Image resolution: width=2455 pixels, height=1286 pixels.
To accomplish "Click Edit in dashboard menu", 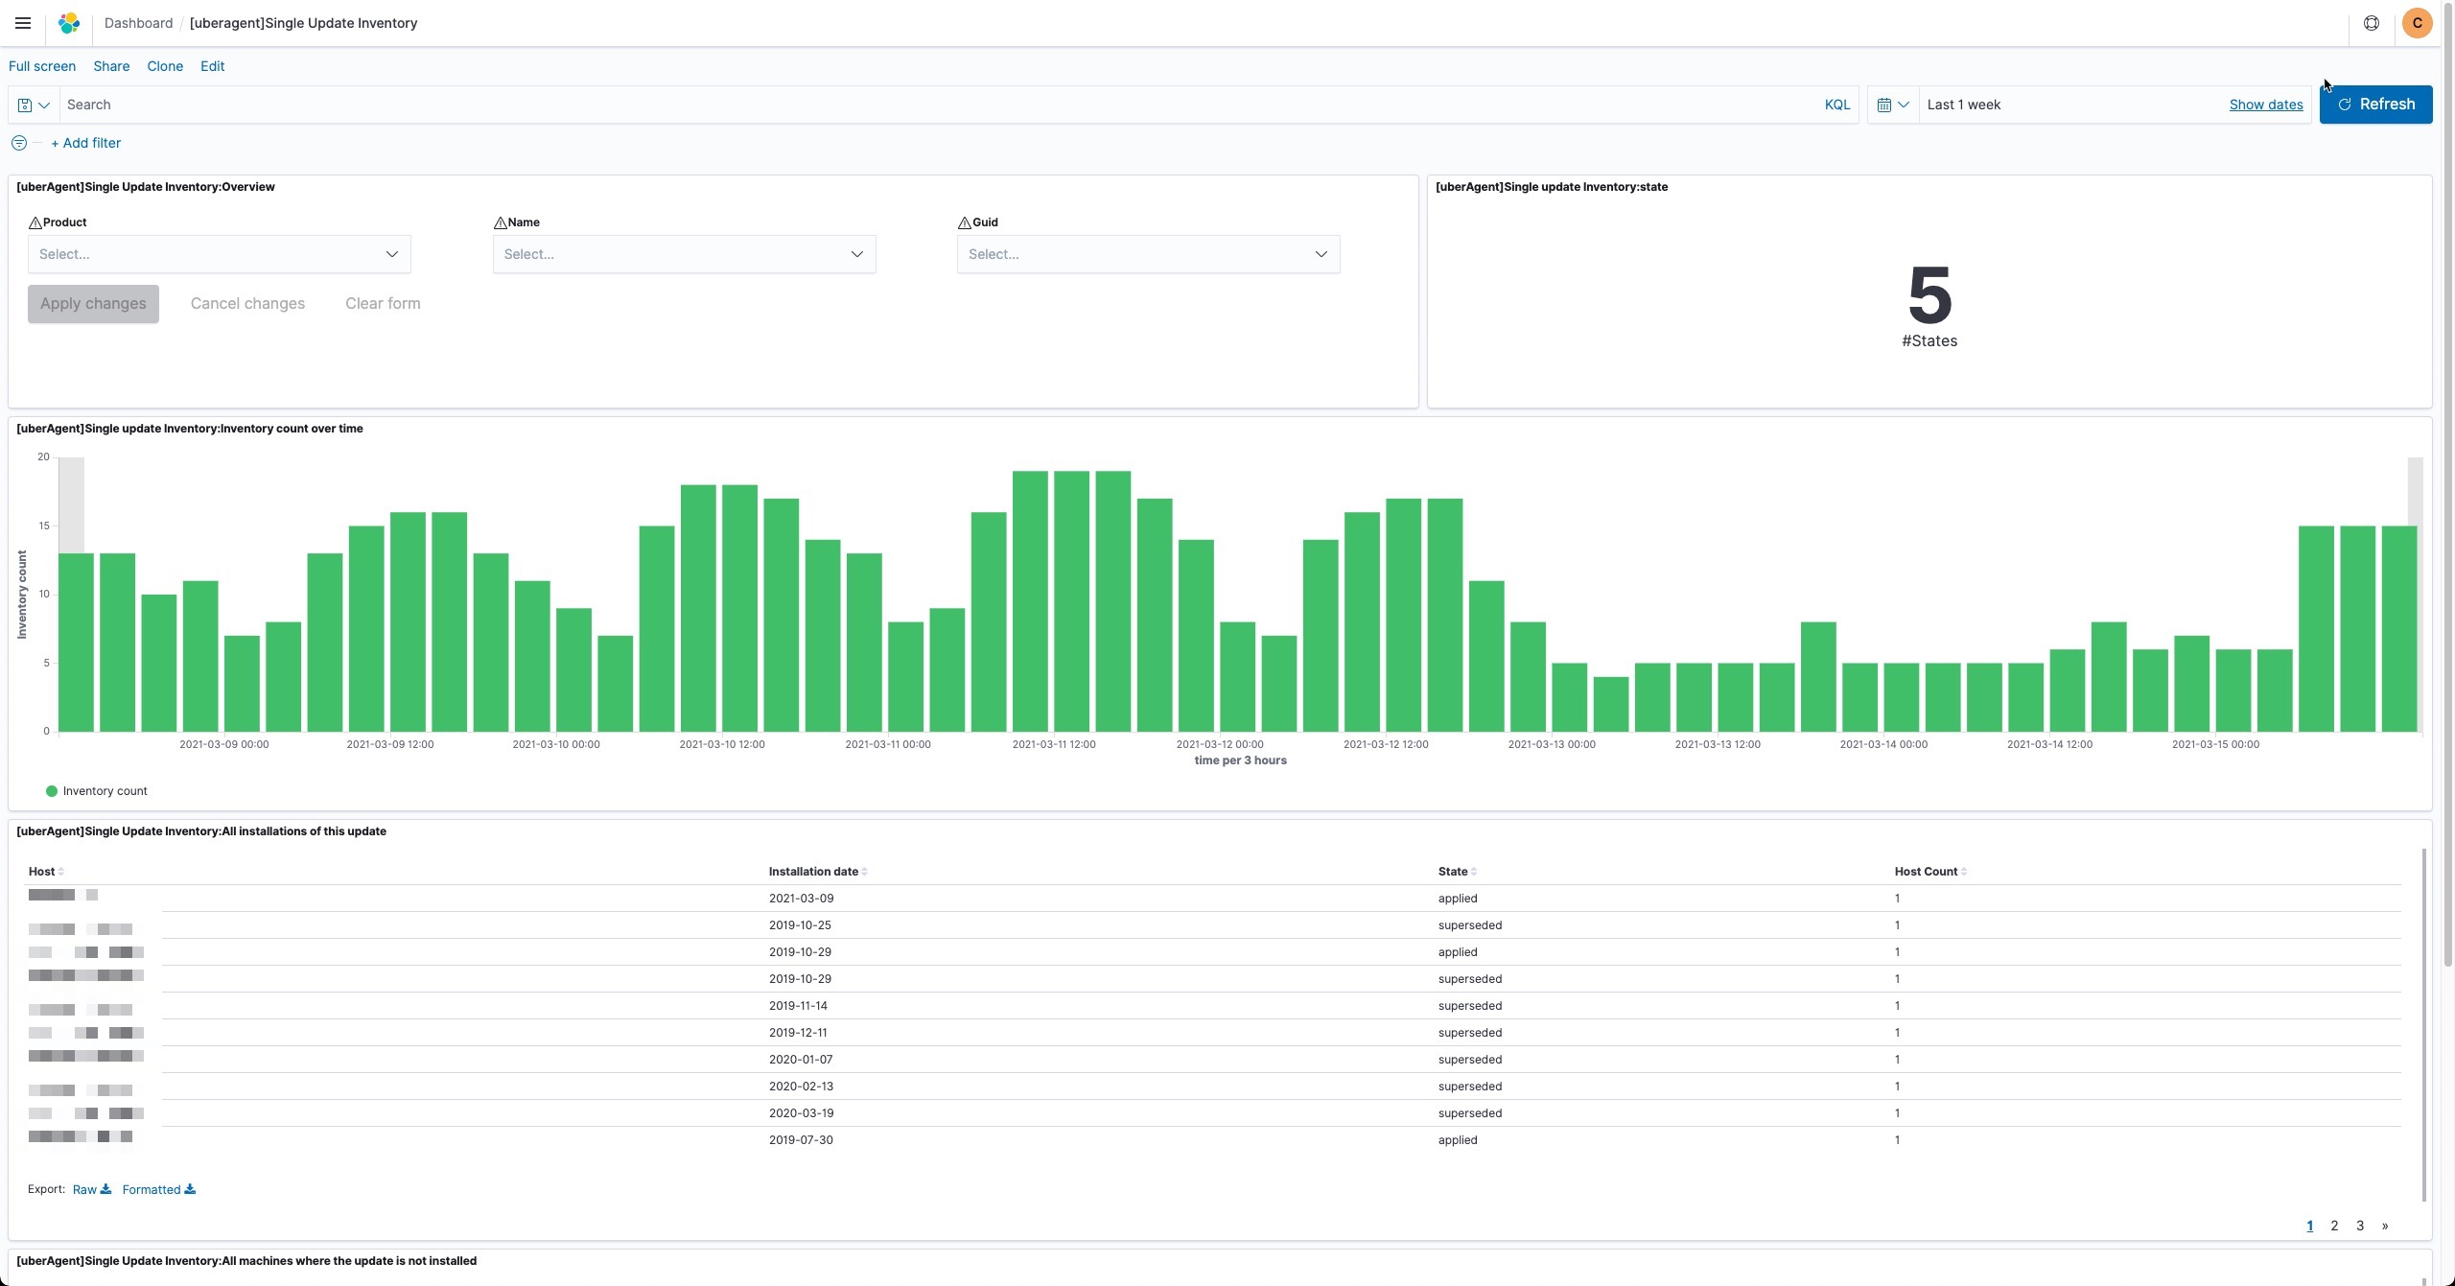I will tap(212, 66).
